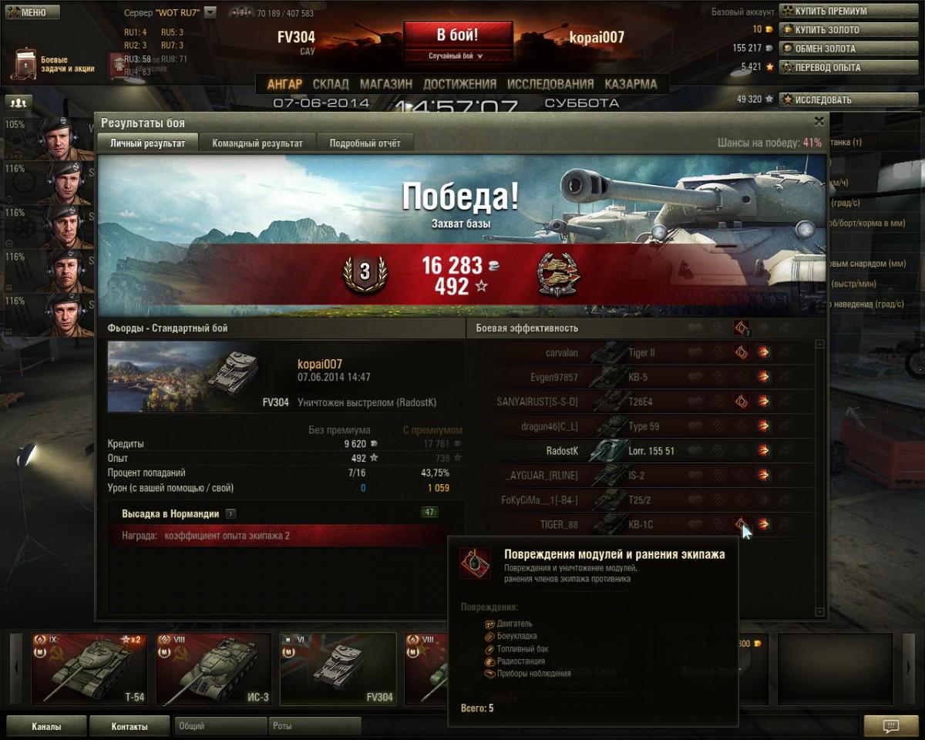Screen dimensions: 925x740
Task: Click the Общий chat input field
Action: coord(220,725)
